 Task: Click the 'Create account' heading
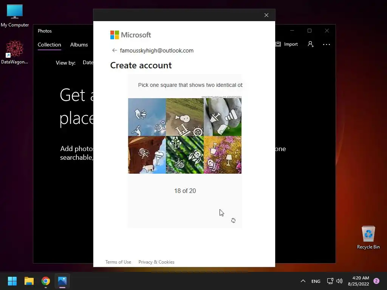pos(141,65)
